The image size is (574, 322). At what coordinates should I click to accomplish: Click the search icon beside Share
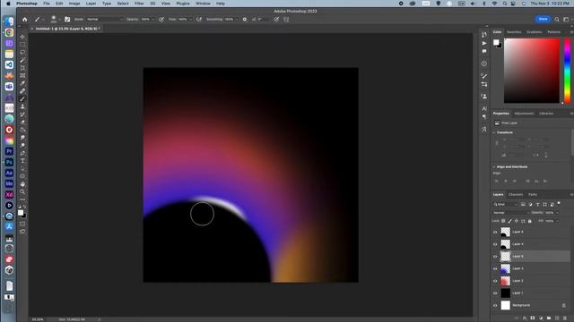point(557,20)
